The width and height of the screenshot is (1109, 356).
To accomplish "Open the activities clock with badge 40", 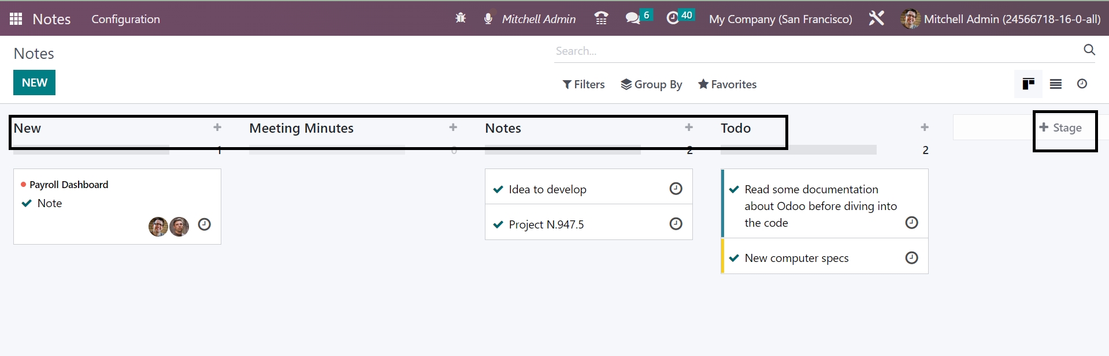I will [x=673, y=18].
